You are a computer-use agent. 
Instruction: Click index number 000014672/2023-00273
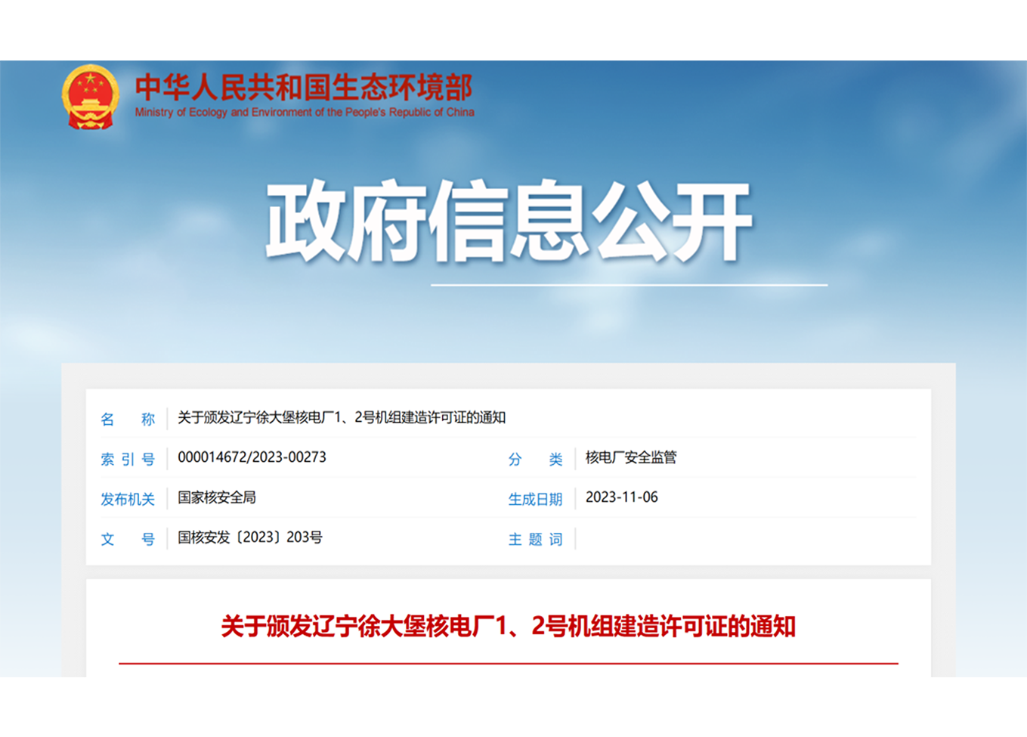tap(252, 457)
